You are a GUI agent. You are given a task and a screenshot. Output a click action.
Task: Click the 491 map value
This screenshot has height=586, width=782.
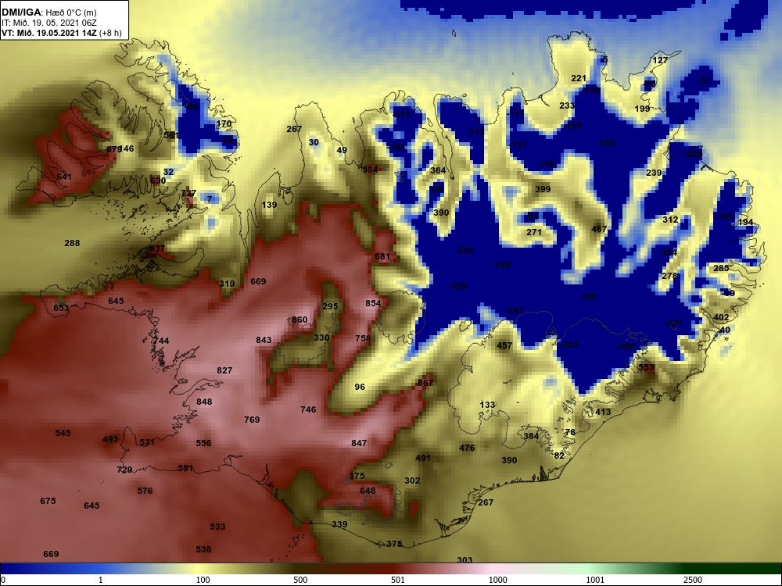(422, 458)
